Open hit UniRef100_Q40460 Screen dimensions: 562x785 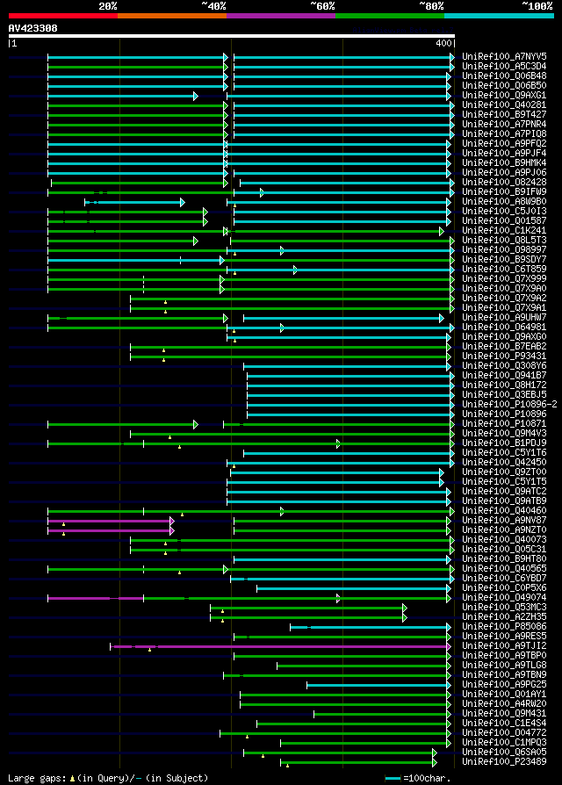click(x=504, y=511)
